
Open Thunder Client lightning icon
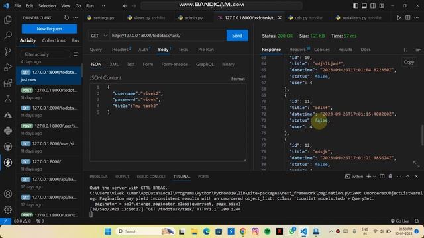(x=8, y=162)
